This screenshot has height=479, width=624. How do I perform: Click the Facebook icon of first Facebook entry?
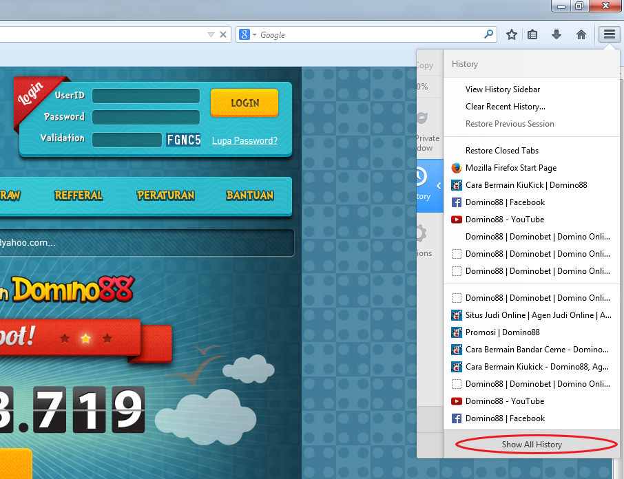[457, 202]
